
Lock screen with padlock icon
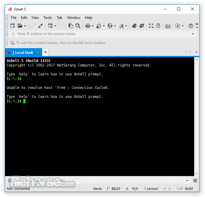coord(158,26)
